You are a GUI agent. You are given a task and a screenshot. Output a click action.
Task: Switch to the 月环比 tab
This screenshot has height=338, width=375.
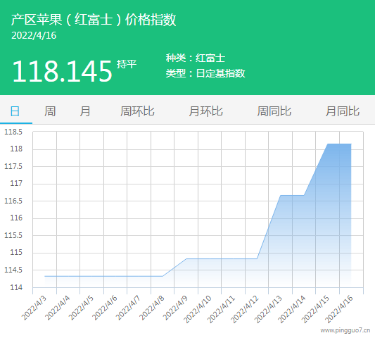(x=205, y=111)
